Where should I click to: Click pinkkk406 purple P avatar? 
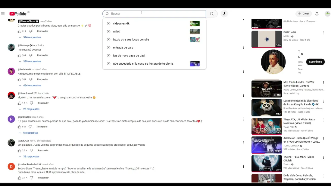click(11, 119)
